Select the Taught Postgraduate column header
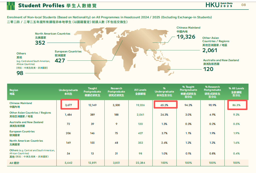 point(92,92)
